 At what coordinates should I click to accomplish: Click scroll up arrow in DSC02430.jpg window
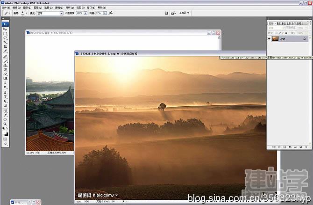pos(219,37)
